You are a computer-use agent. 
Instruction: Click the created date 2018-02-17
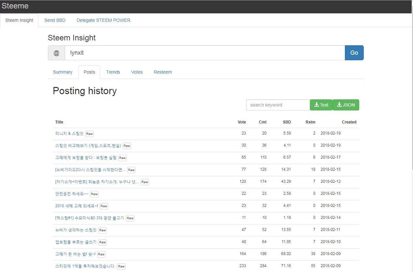pos(331,157)
